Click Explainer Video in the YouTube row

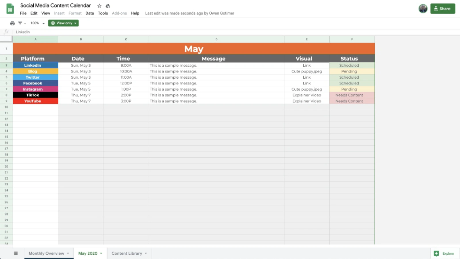tap(307, 101)
